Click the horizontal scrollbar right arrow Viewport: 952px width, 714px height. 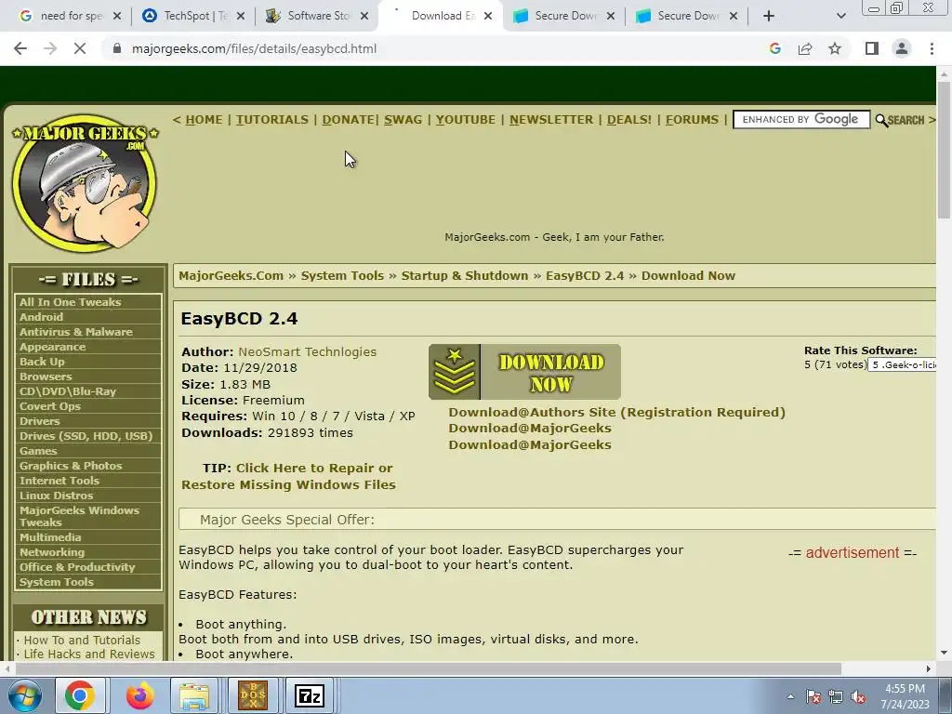coord(929,668)
